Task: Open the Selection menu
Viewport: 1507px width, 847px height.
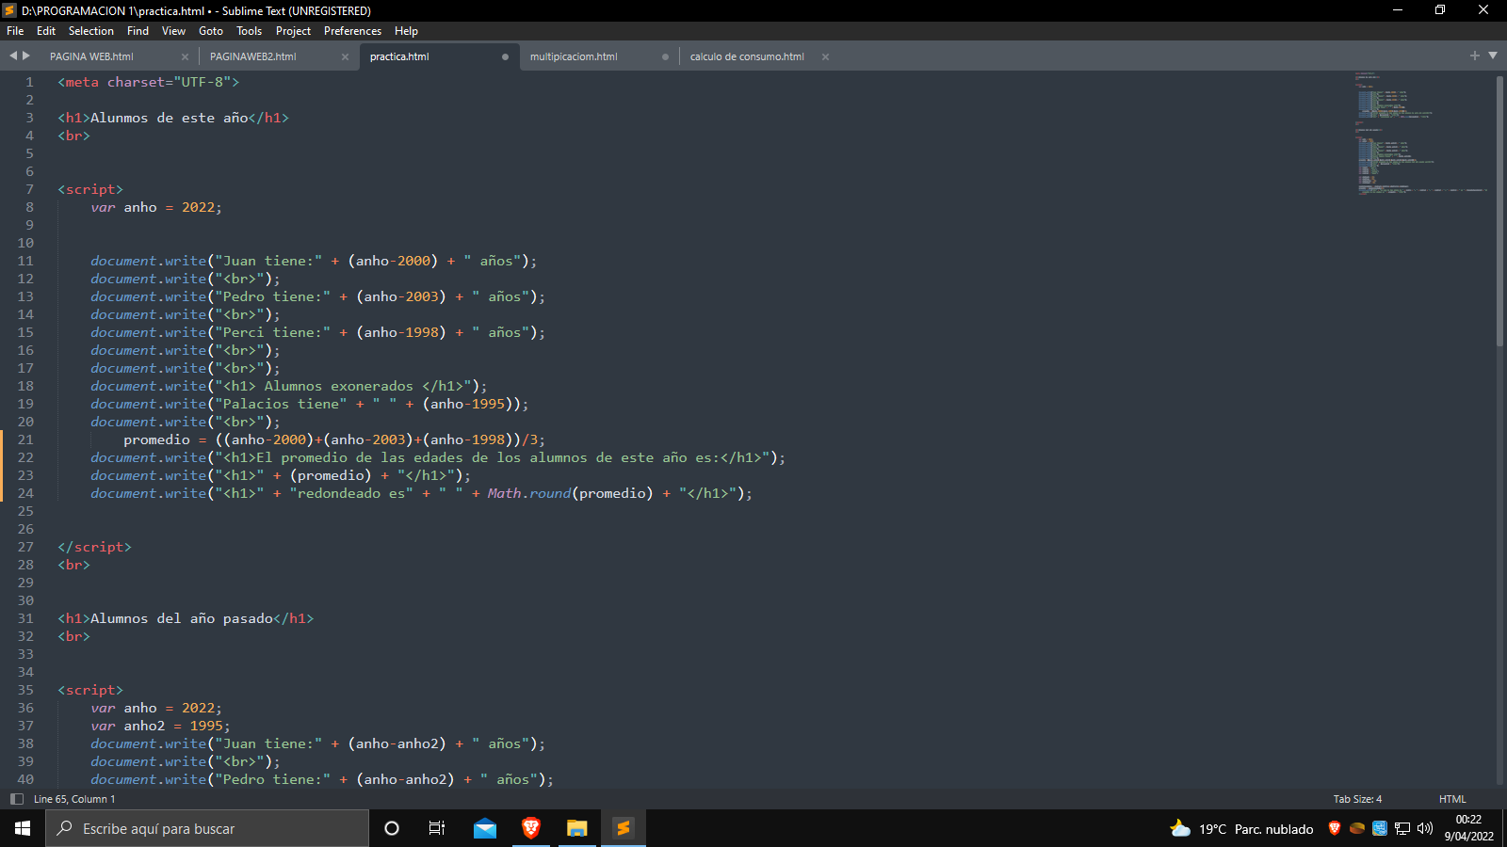Action: pos(90,31)
